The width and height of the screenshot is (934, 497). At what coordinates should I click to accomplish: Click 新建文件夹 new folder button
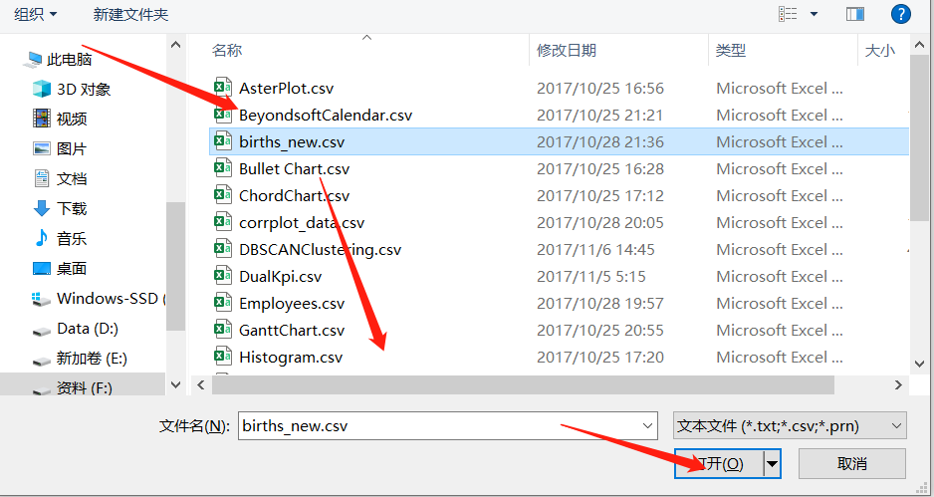[x=131, y=14]
